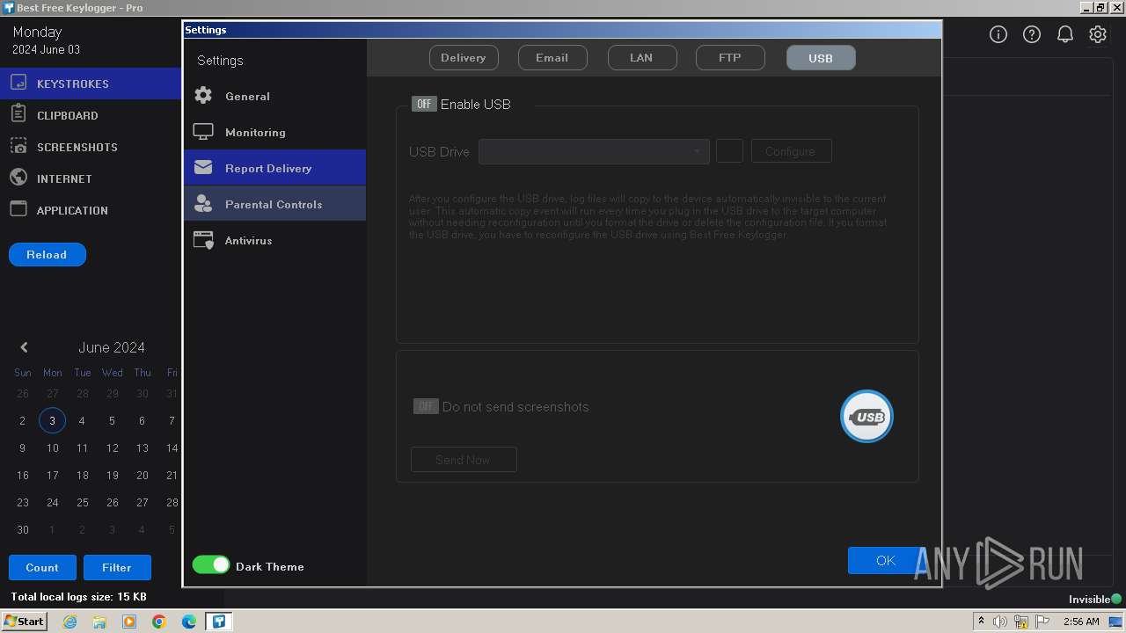
Task: Select Antivirus in Settings sidebar
Action: click(274, 240)
